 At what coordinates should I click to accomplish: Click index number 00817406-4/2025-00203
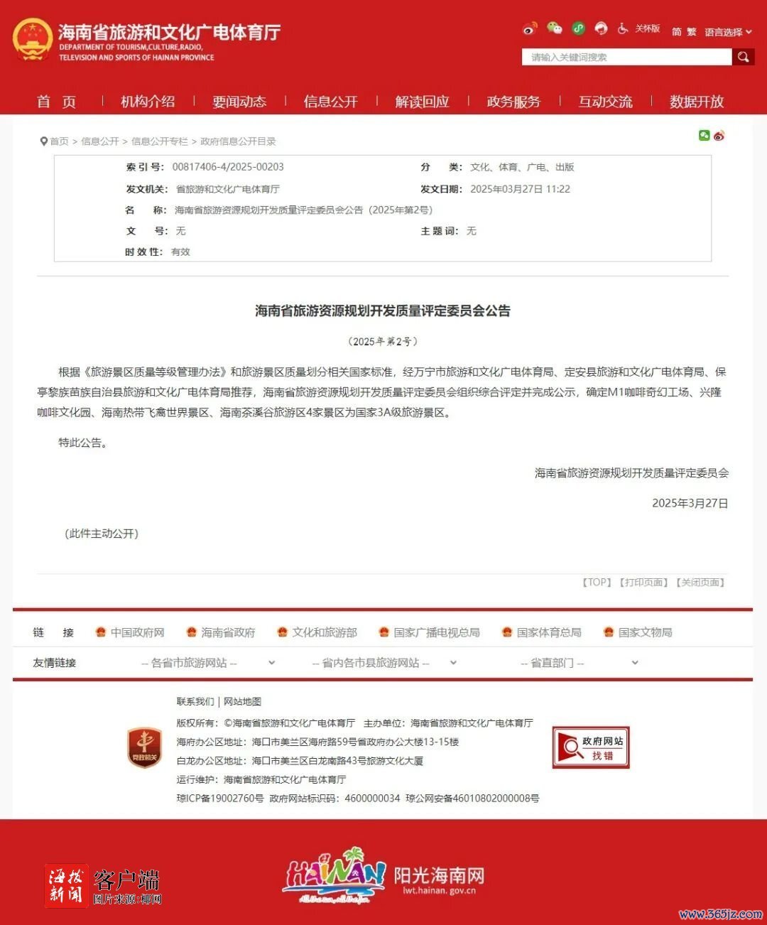pyautogui.click(x=228, y=167)
